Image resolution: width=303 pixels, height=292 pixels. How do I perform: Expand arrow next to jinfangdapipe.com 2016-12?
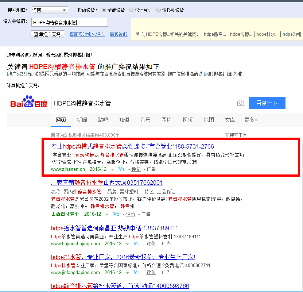[x=128, y=273]
